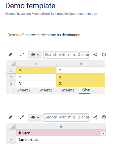Viewport: 135px width, 144px height.
Task: Select column B header in first spreadsheet
Action: (x=81, y=64)
